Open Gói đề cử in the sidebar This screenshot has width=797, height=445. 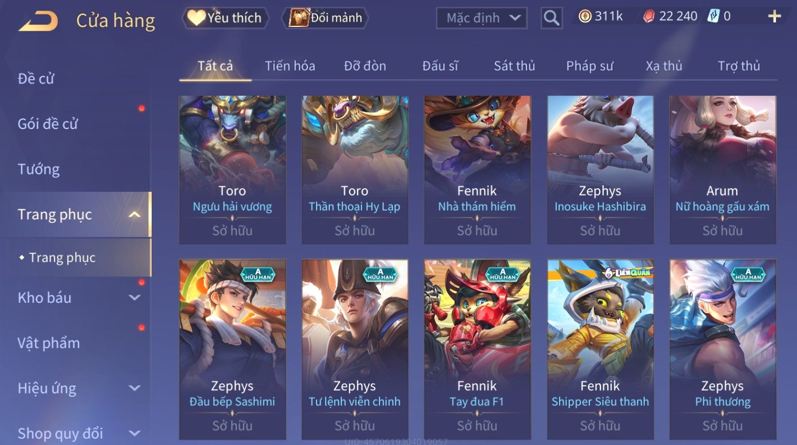[48, 124]
